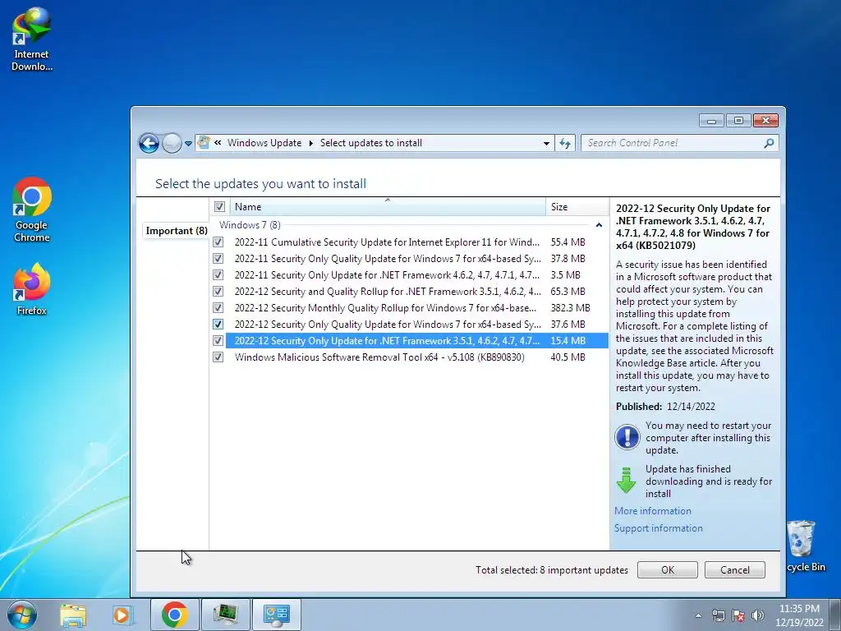Click the 65.3 MB size cell
841x631 pixels.
tap(568, 292)
